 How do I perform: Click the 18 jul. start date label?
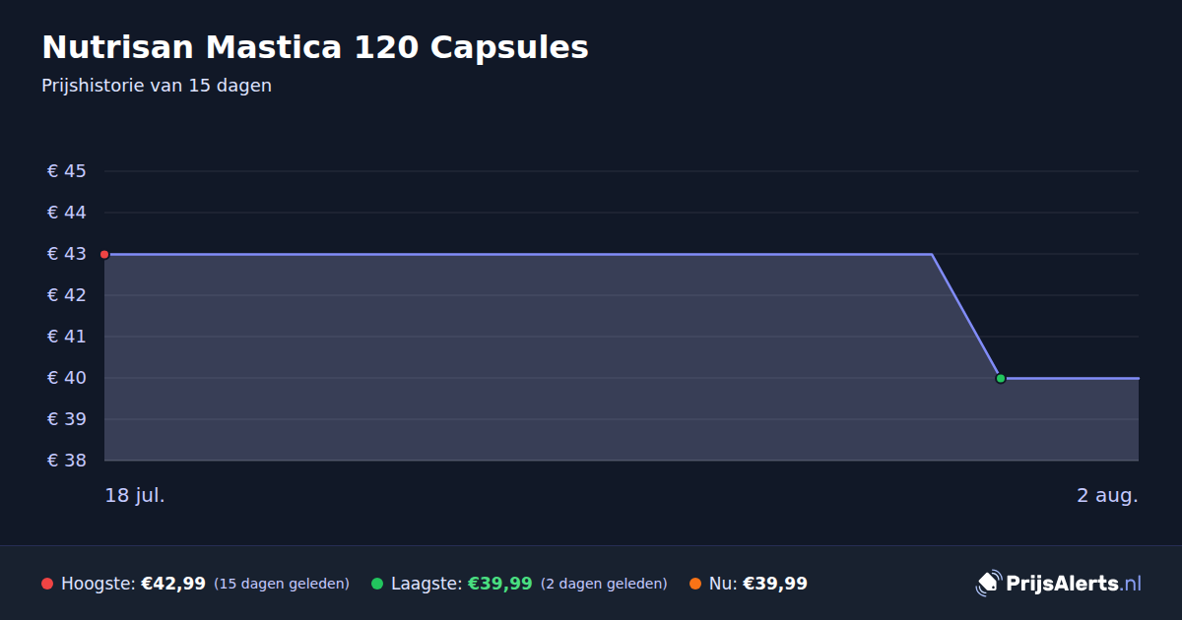click(135, 495)
